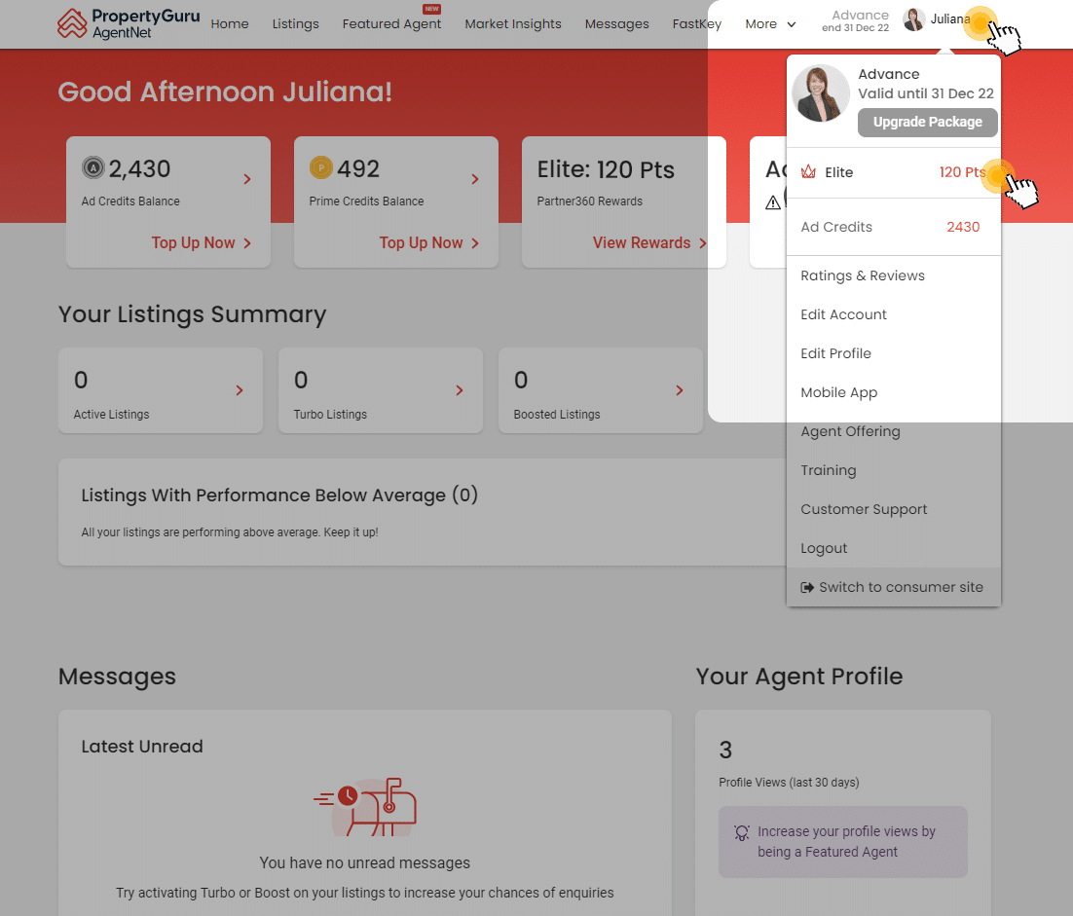Click Top Up Now for Ad Credits
Image resolution: width=1073 pixels, height=916 pixels.
pos(202,242)
